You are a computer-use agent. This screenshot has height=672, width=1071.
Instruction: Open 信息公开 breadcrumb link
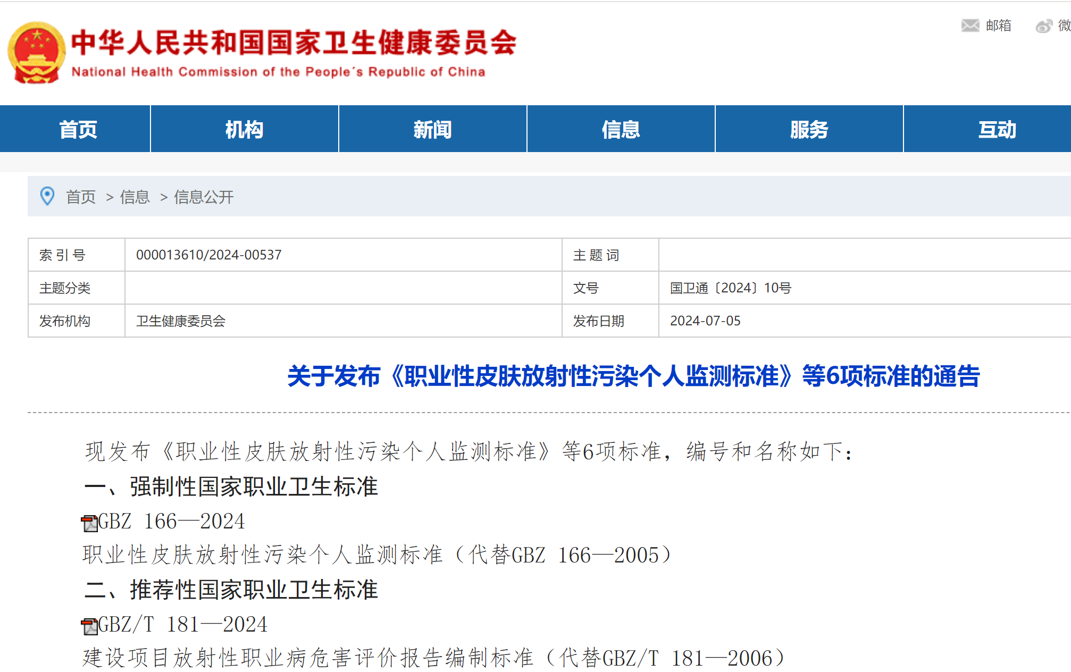(204, 197)
